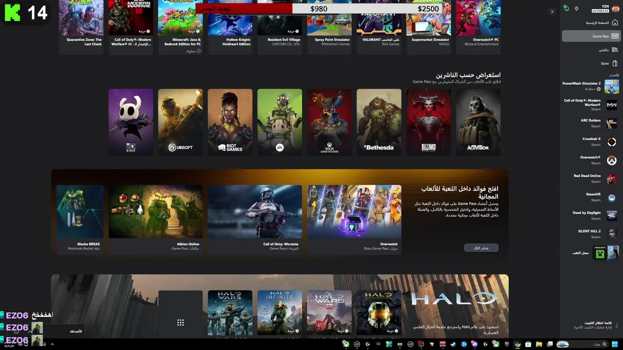Browse the Ubisoft publisher tile
Viewport: 623px width, 350px height.
(x=180, y=122)
